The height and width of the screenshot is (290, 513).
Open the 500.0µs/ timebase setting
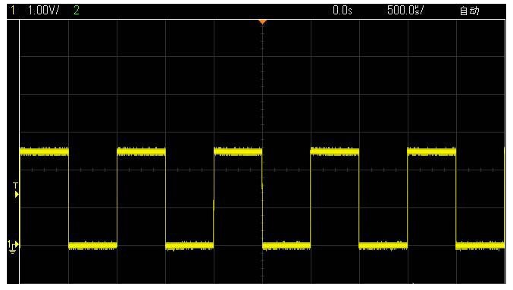(405, 11)
